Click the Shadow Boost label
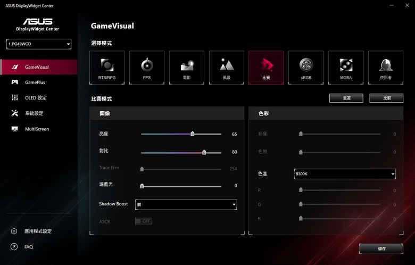 pos(113,204)
